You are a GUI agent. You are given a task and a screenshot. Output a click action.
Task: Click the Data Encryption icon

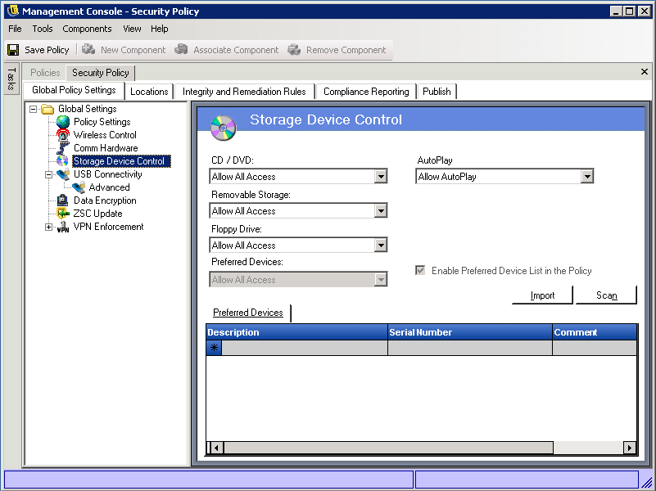pyautogui.click(x=63, y=200)
